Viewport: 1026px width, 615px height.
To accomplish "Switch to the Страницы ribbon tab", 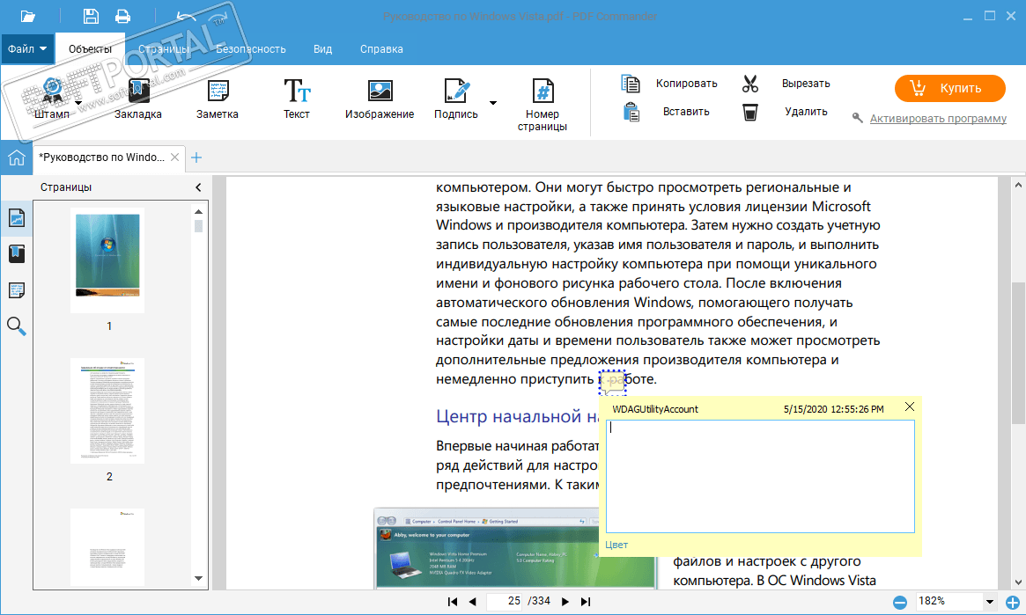I will coord(164,49).
